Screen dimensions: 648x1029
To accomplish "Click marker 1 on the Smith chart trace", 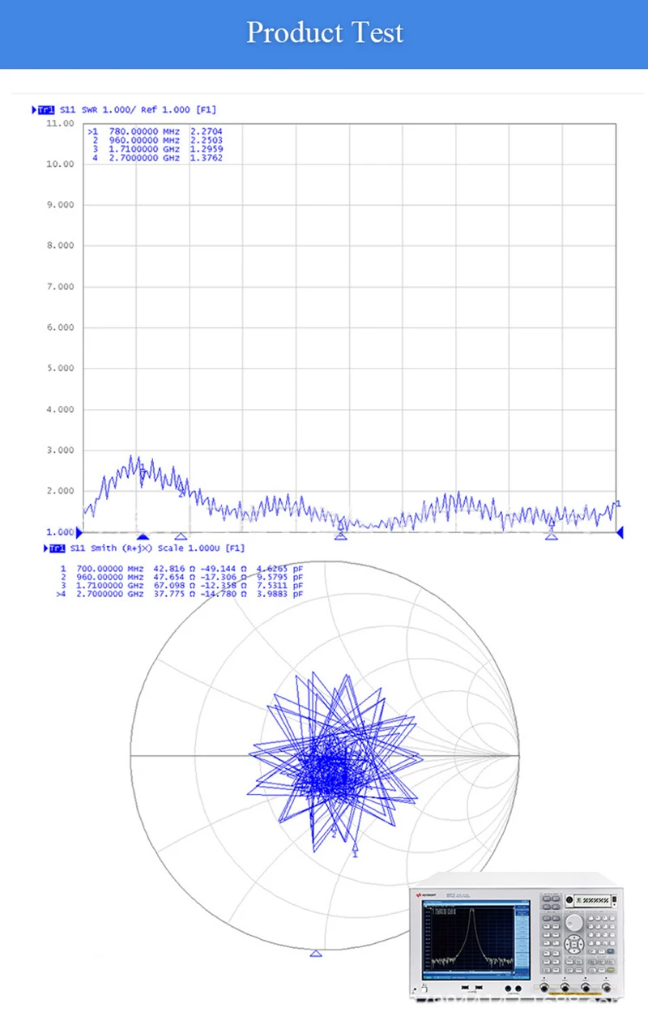I will click(355, 847).
